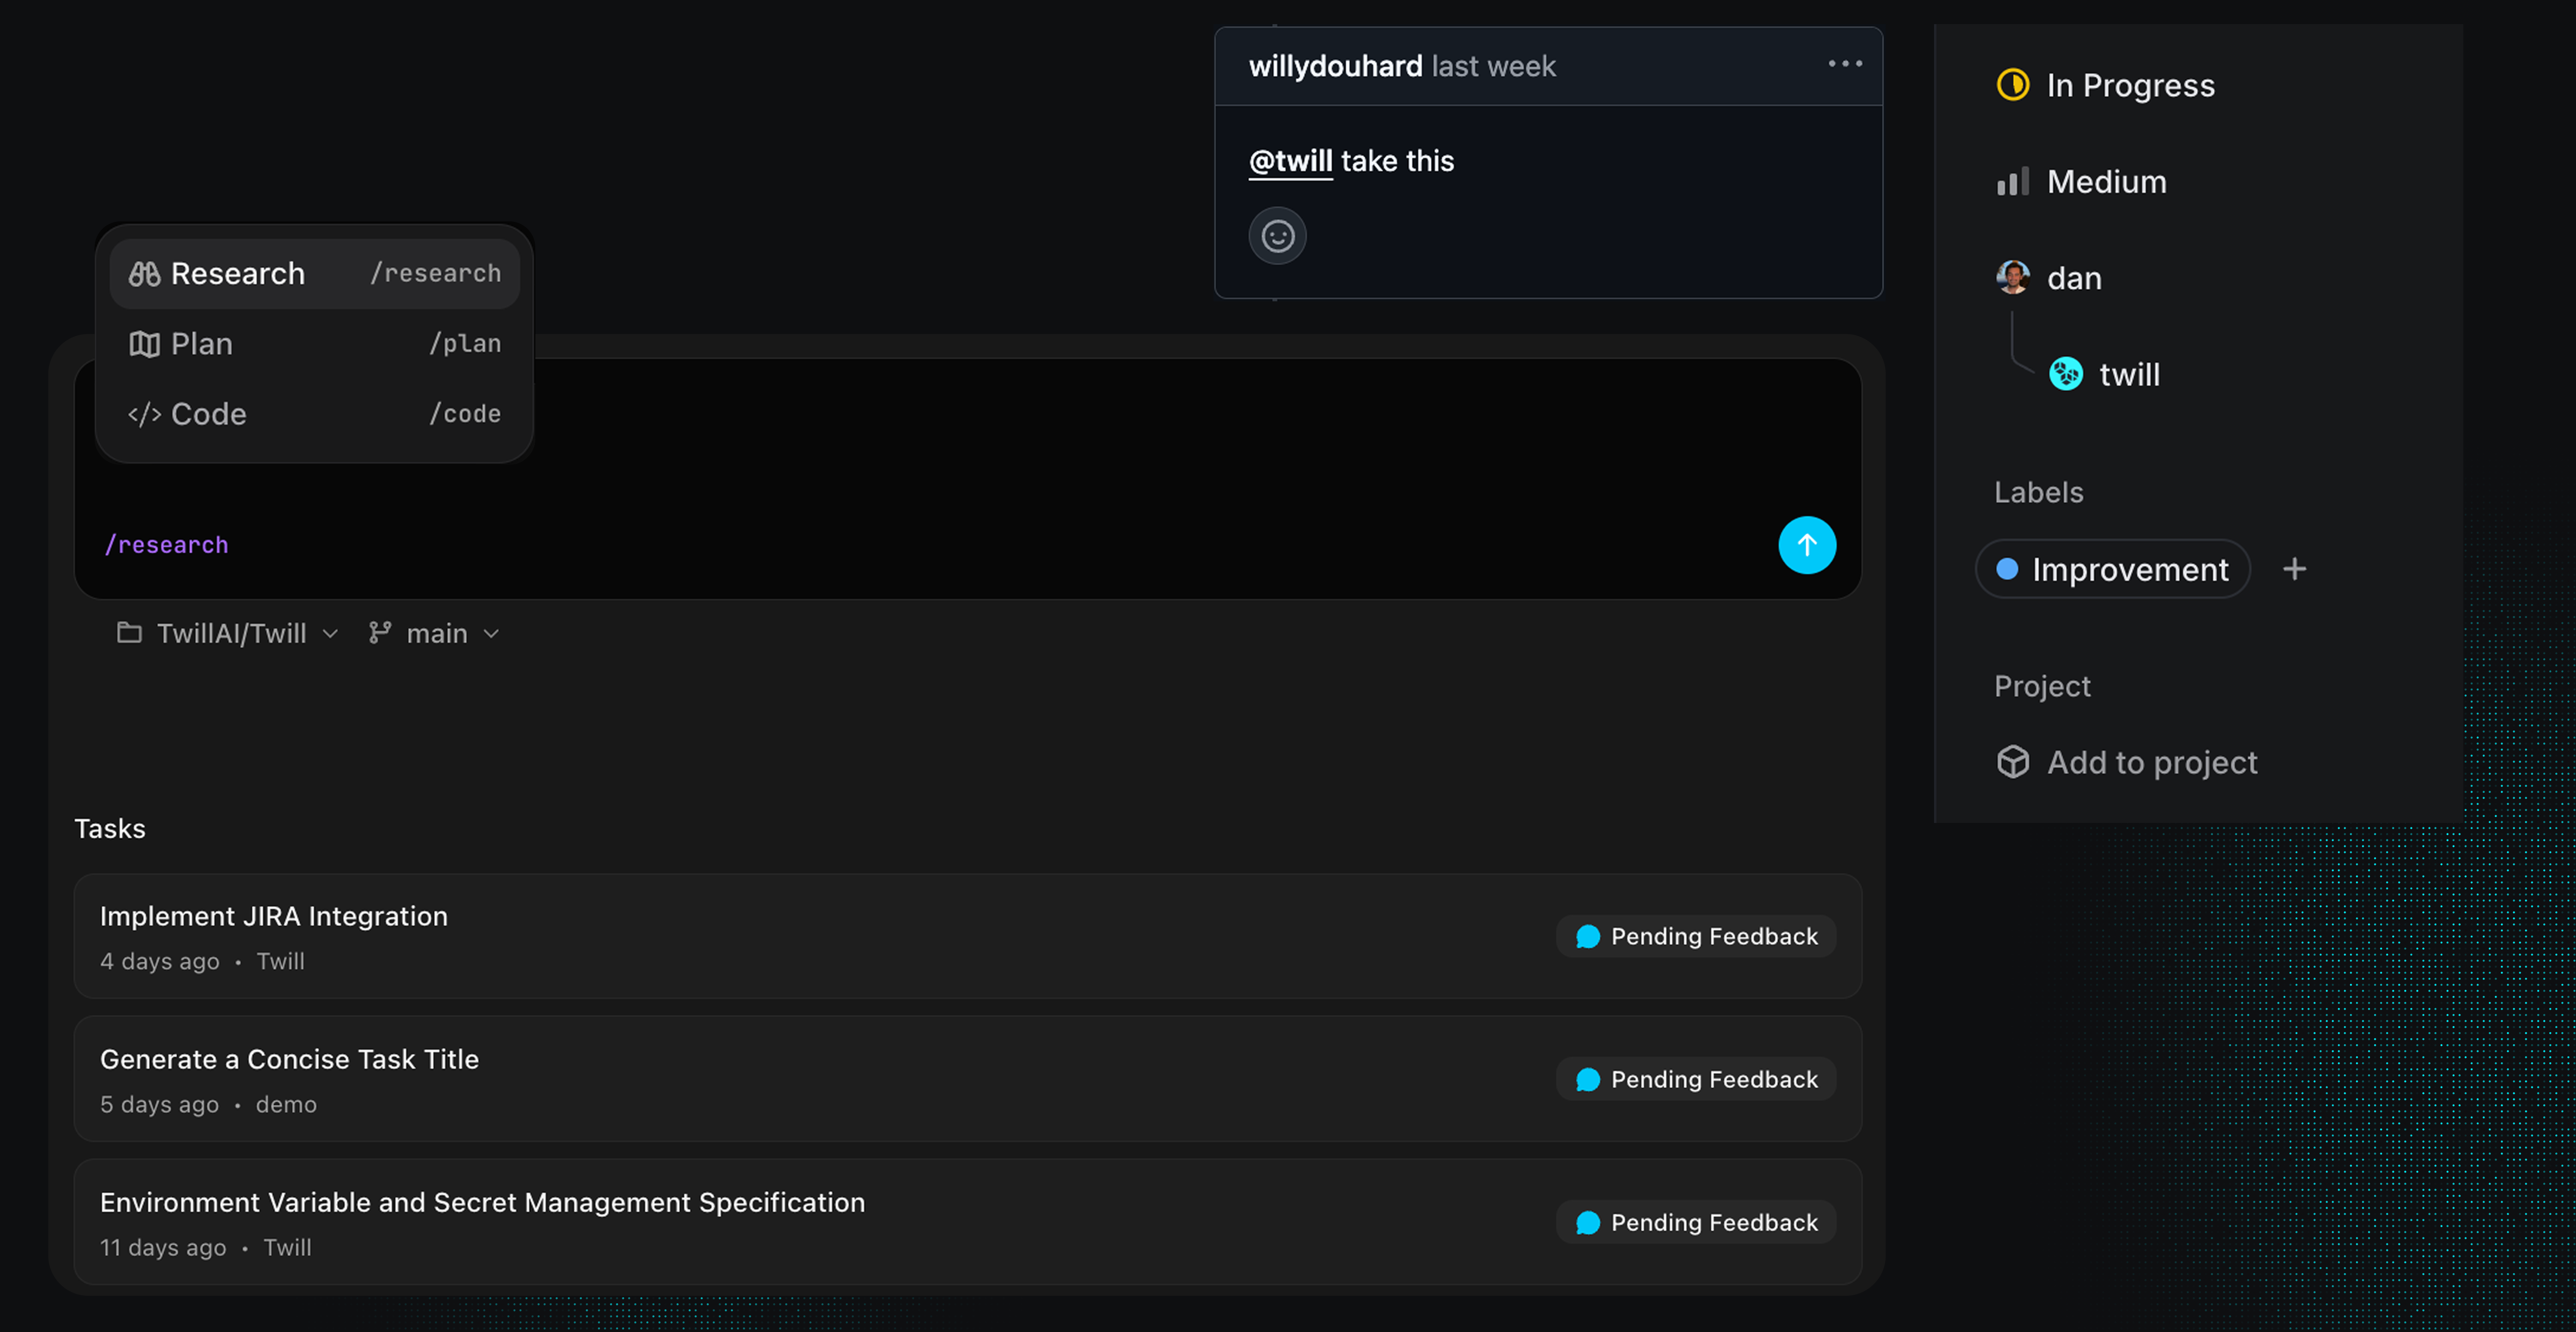
Task: Click dan's avatar picture
Action: pos(2012,277)
